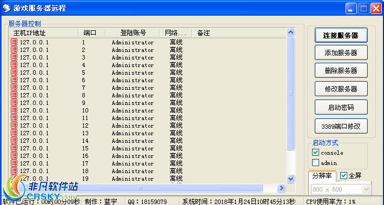
Task: Sort by 网络 status column header
Action: click(176, 33)
